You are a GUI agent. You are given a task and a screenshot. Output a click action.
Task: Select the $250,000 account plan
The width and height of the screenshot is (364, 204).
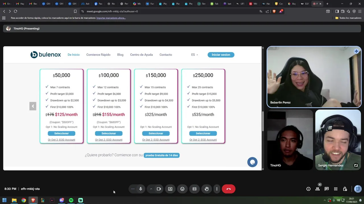tap(203, 133)
